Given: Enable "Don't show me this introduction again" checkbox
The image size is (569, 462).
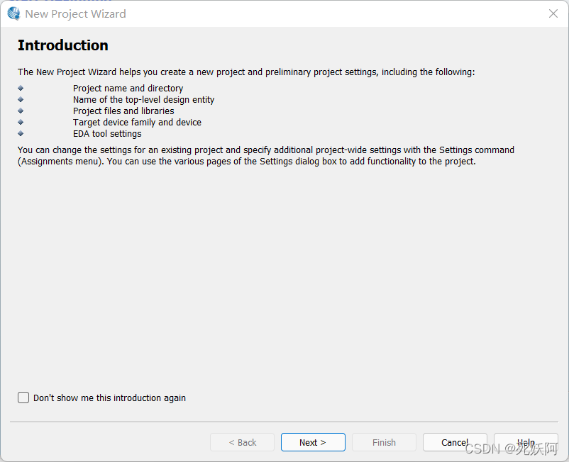Looking at the screenshot, I should (23, 398).
